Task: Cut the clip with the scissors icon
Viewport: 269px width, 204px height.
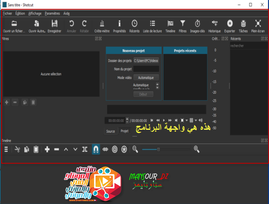Action: [17, 150]
